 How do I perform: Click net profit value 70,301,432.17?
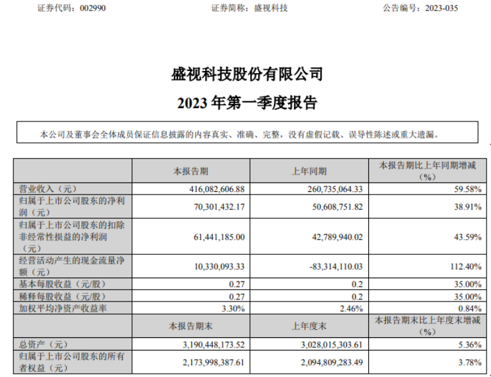click(x=219, y=206)
